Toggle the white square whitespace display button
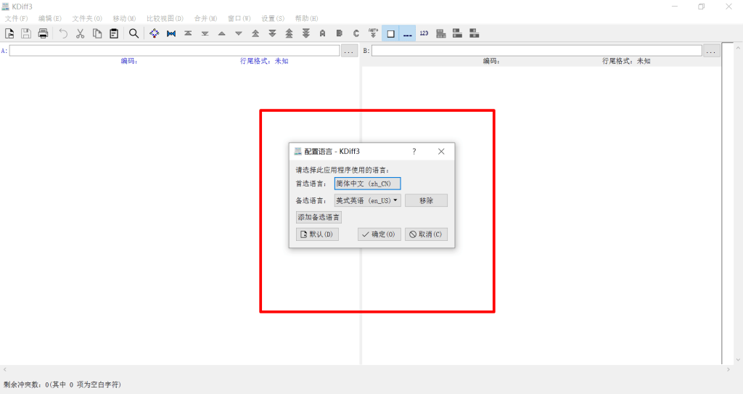This screenshot has height=394, width=743. [x=390, y=33]
